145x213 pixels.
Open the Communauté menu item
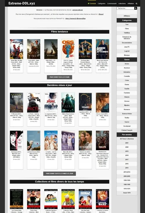pyautogui.click(x=112, y=3)
